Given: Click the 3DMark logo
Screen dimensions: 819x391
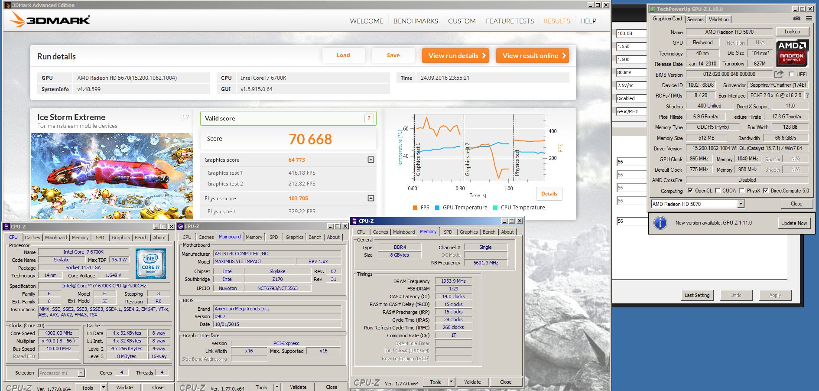Looking at the screenshot, I should point(50,20).
